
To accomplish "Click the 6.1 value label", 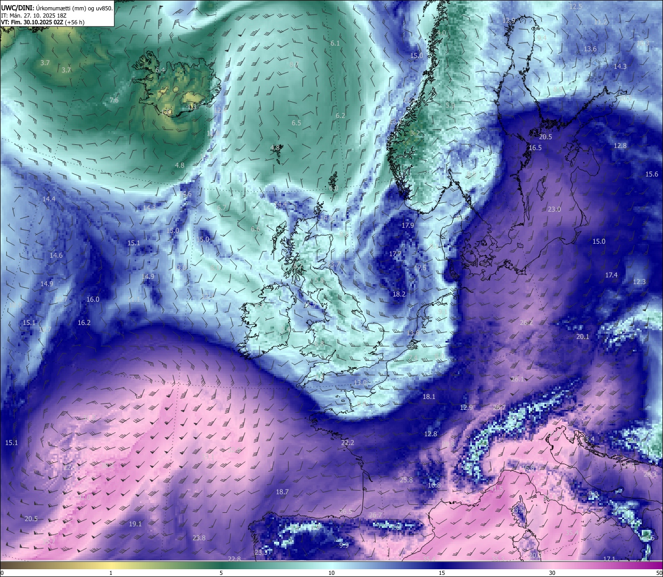I will [335, 43].
